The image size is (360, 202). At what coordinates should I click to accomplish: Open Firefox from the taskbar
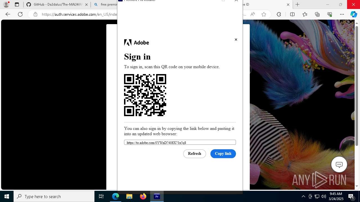(143, 196)
